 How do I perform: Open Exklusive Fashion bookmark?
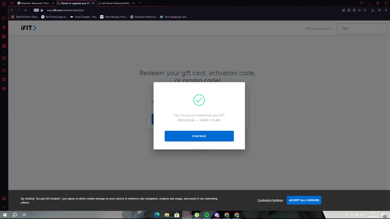pyautogui.click(x=144, y=17)
